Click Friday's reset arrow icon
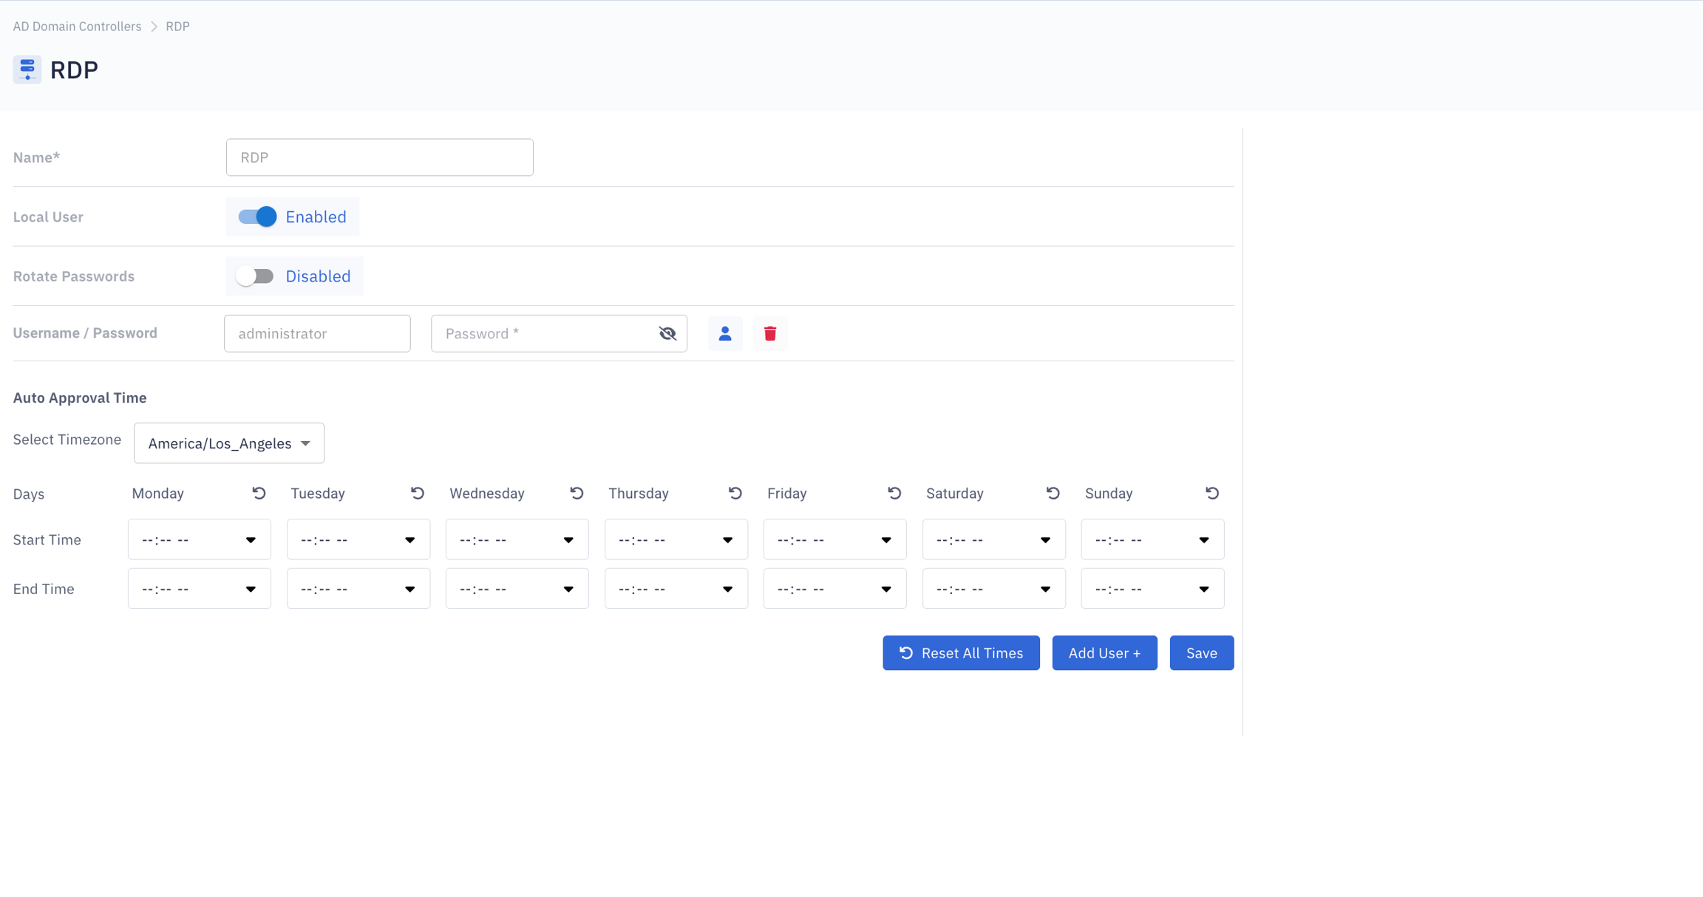Screen dimensions: 1703x897 (894, 493)
